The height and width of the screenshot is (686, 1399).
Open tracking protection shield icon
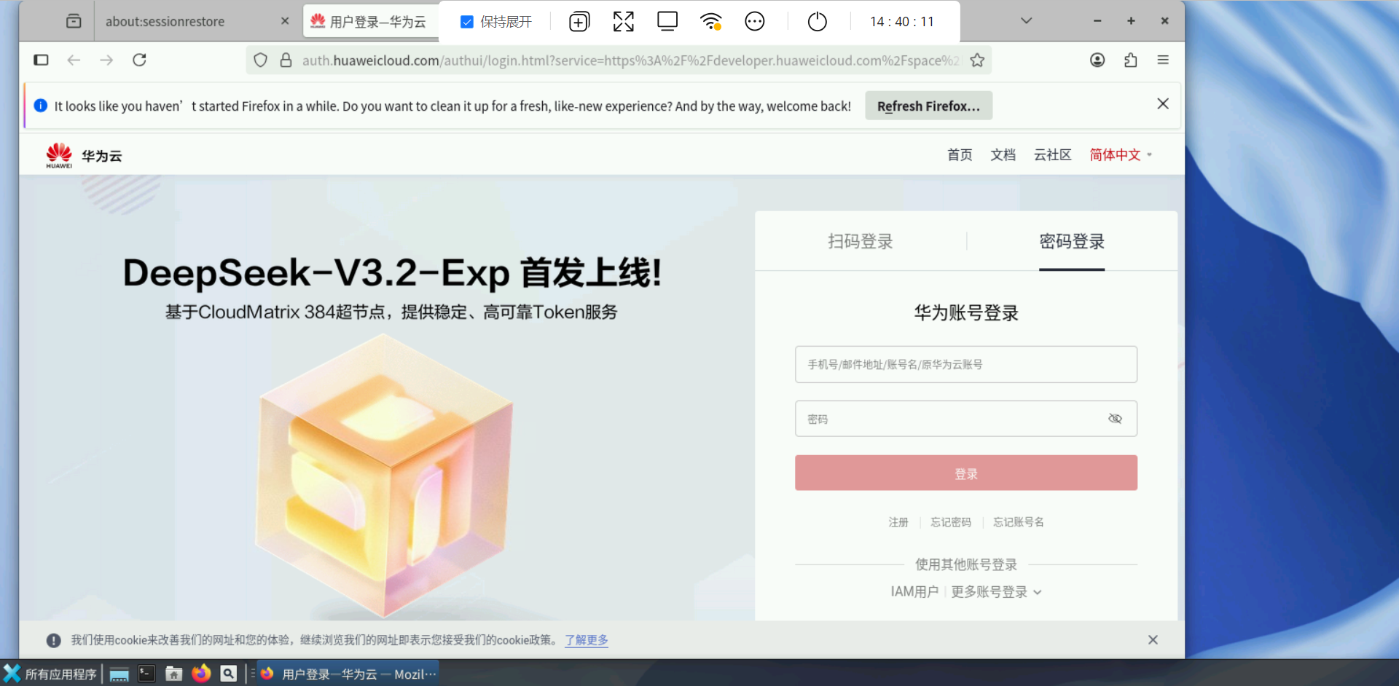tap(260, 60)
